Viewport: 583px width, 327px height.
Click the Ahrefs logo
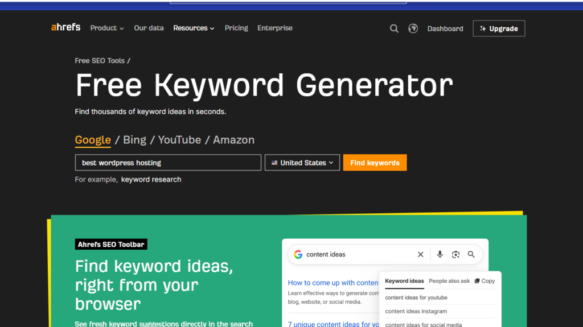tap(66, 27)
